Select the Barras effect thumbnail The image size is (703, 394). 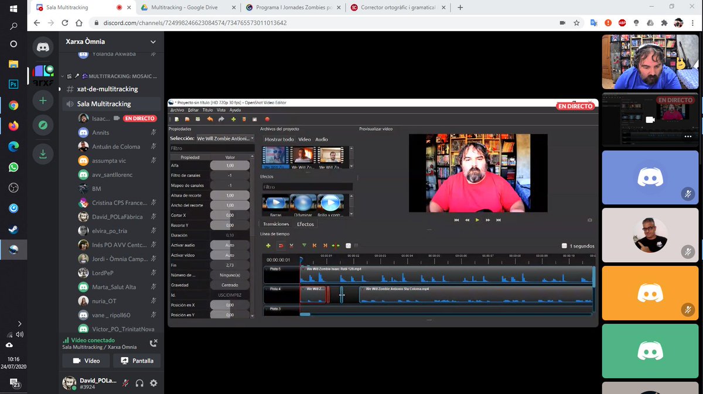tap(275, 206)
